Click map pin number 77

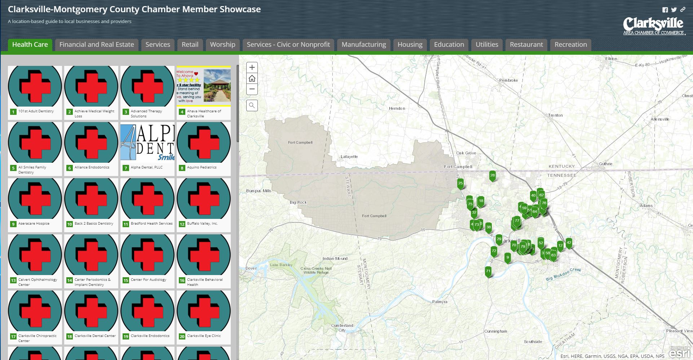coord(517,221)
